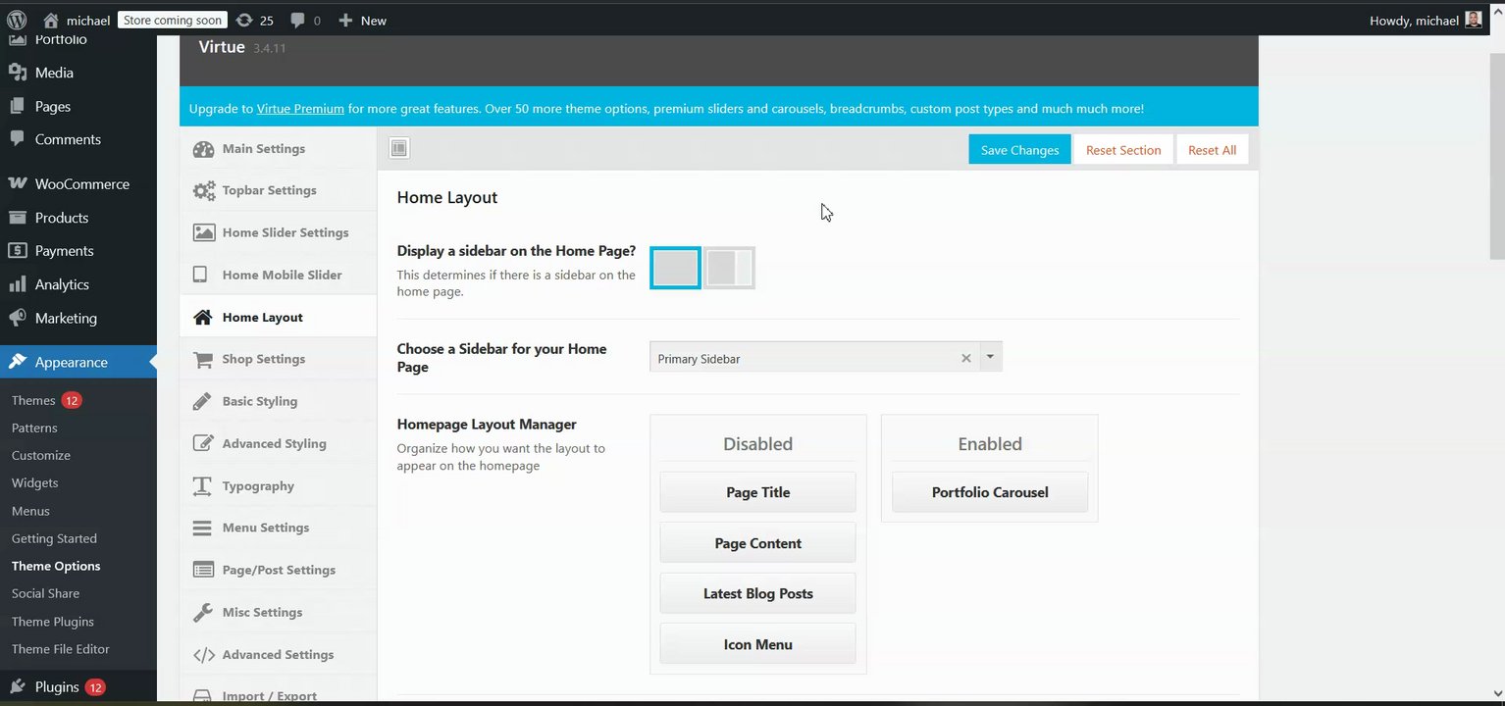The image size is (1505, 706).
Task: Click the Portfolio Carousel enabled block
Action: pyautogui.click(x=990, y=492)
